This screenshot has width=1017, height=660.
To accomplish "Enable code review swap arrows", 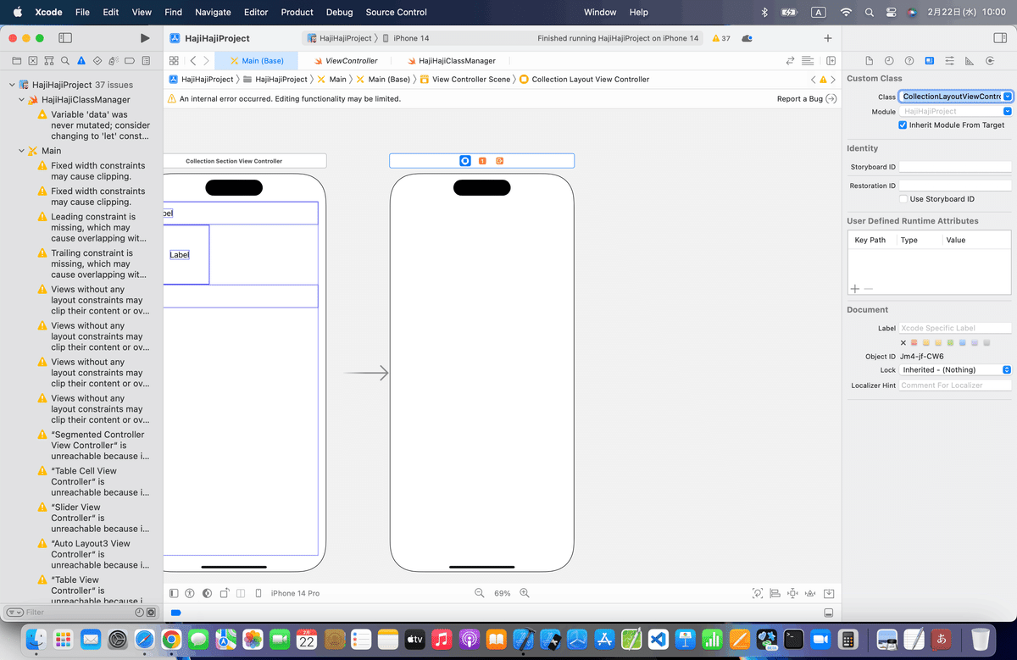I will point(790,61).
